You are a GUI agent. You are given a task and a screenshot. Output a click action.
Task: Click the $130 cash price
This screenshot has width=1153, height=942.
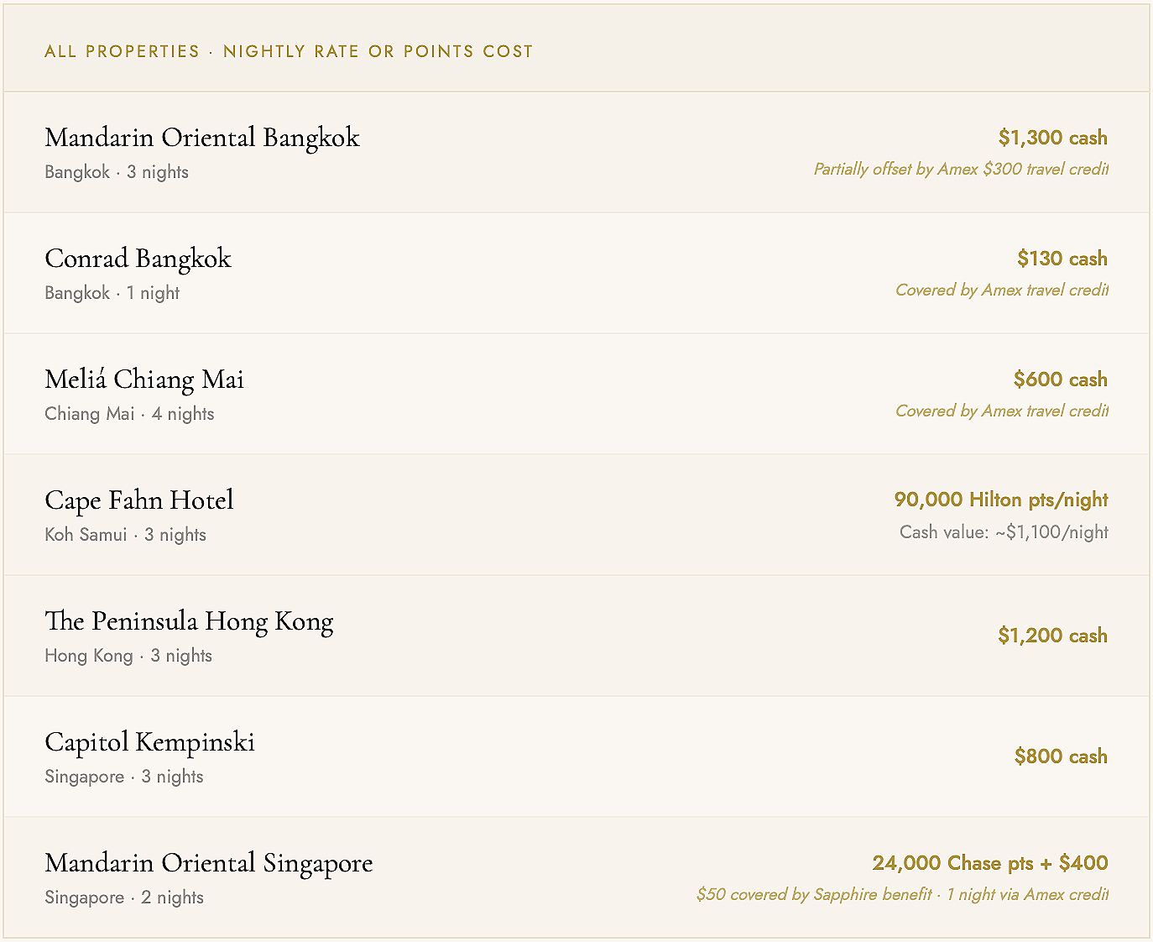click(1062, 259)
